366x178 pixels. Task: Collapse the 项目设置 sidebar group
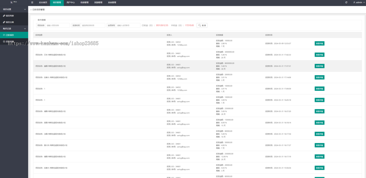point(14,9)
